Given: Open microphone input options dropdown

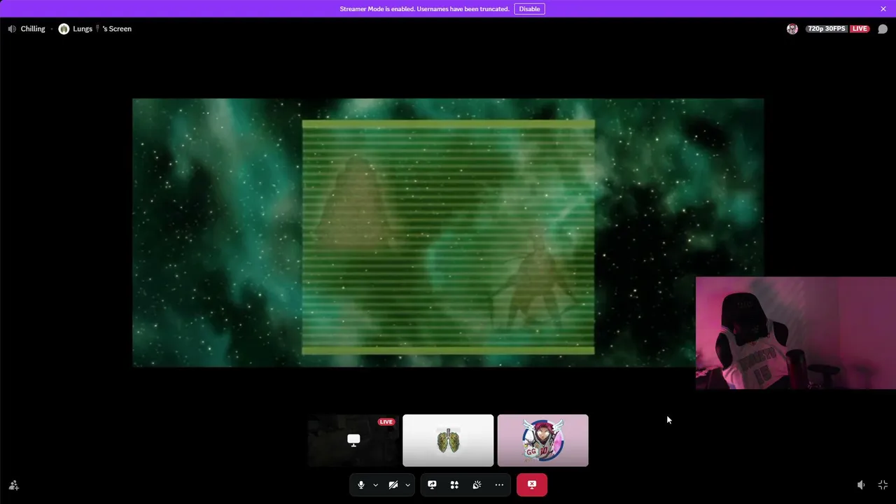Looking at the screenshot, I should pyautogui.click(x=376, y=485).
